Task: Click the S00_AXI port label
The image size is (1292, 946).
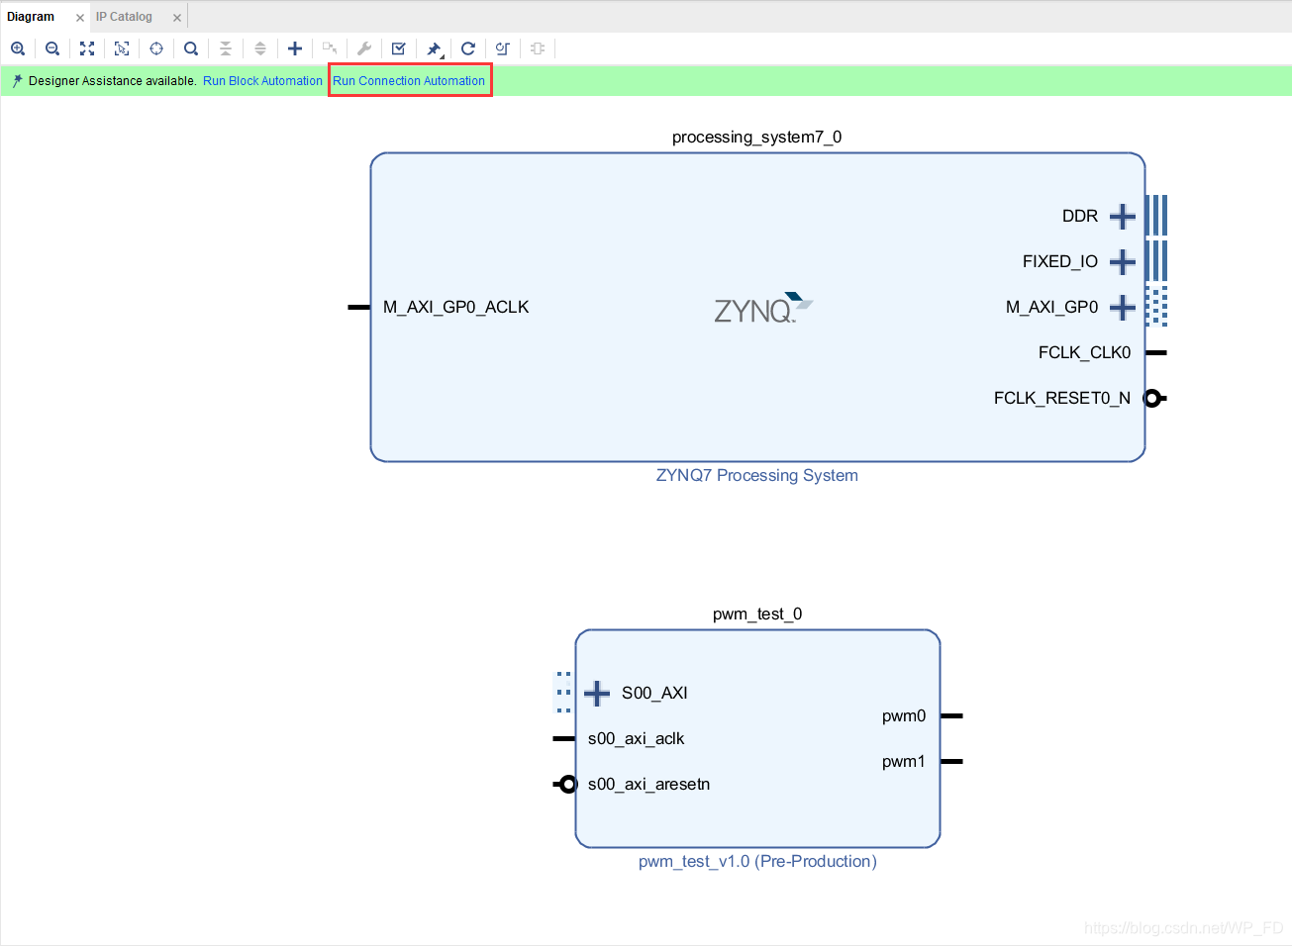Action: [654, 693]
